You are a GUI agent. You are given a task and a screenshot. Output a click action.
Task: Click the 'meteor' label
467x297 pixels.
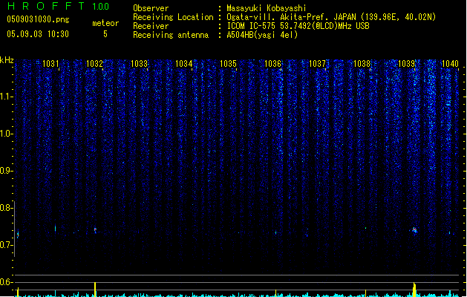pyautogui.click(x=105, y=23)
